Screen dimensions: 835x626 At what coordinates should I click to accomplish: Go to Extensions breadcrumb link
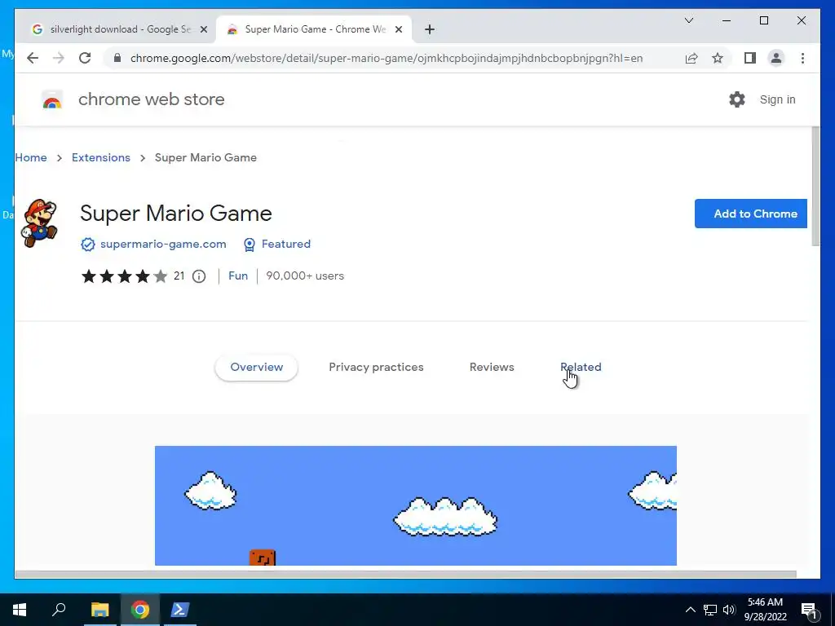[x=100, y=157]
